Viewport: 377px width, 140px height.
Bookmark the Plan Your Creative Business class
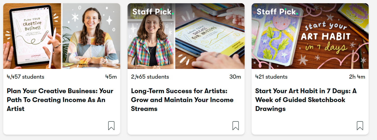click(x=111, y=125)
